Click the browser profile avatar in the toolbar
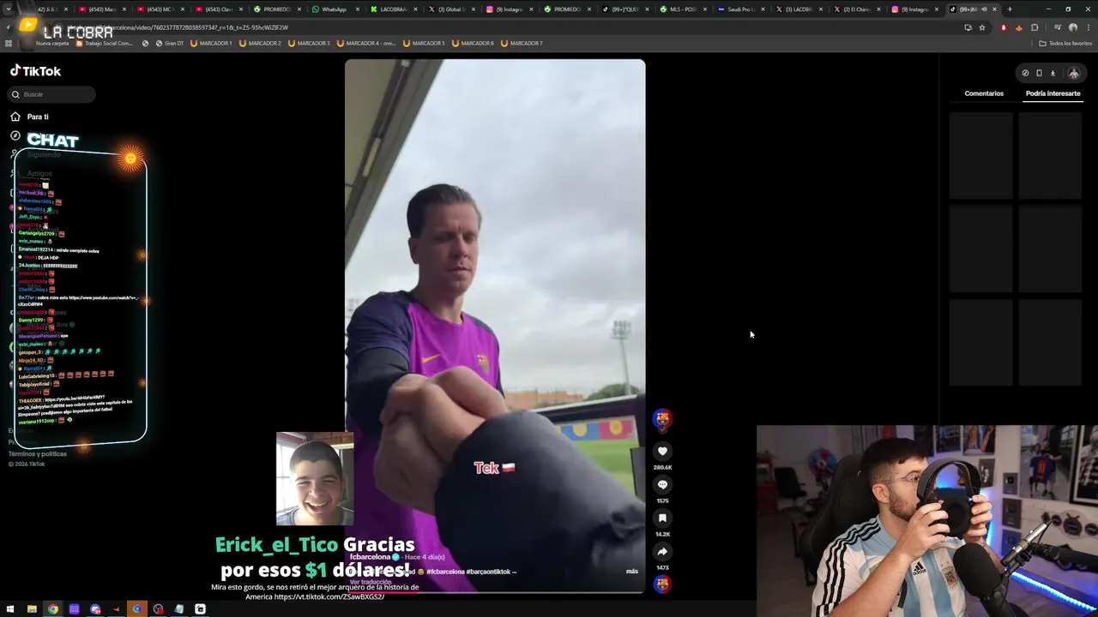Viewport: 1098px width, 617px height. pyautogui.click(x=1072, y=27)
